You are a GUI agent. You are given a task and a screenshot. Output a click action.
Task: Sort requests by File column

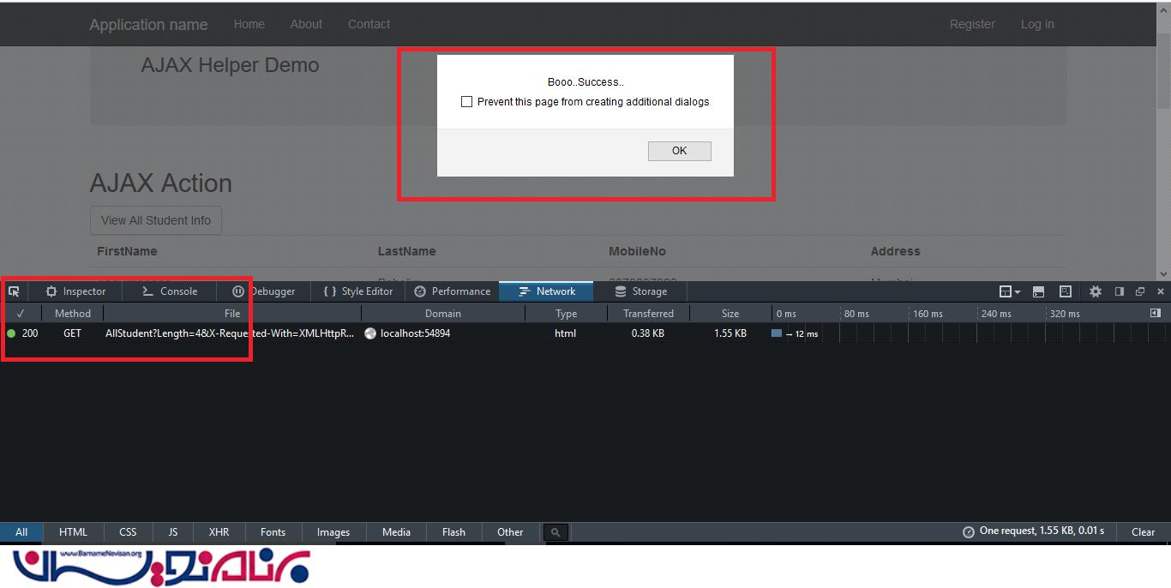tap(232, 314)
